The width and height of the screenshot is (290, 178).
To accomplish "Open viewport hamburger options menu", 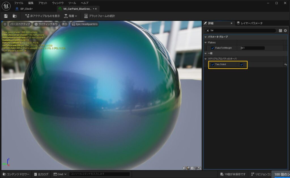I will pos(5,24).
